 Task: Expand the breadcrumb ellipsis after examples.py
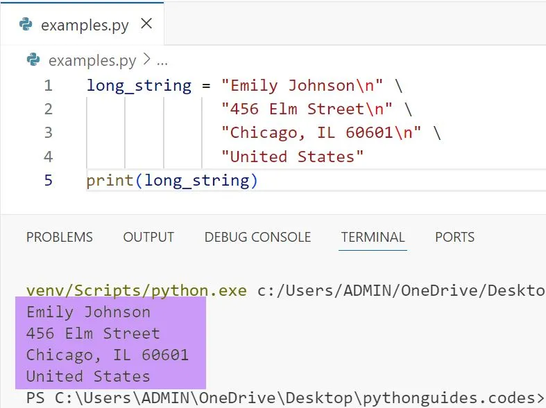pos(162,61)
